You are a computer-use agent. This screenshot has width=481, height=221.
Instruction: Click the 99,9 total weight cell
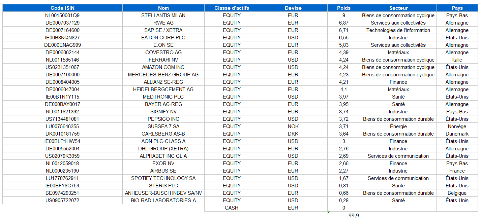pos(353,216)
